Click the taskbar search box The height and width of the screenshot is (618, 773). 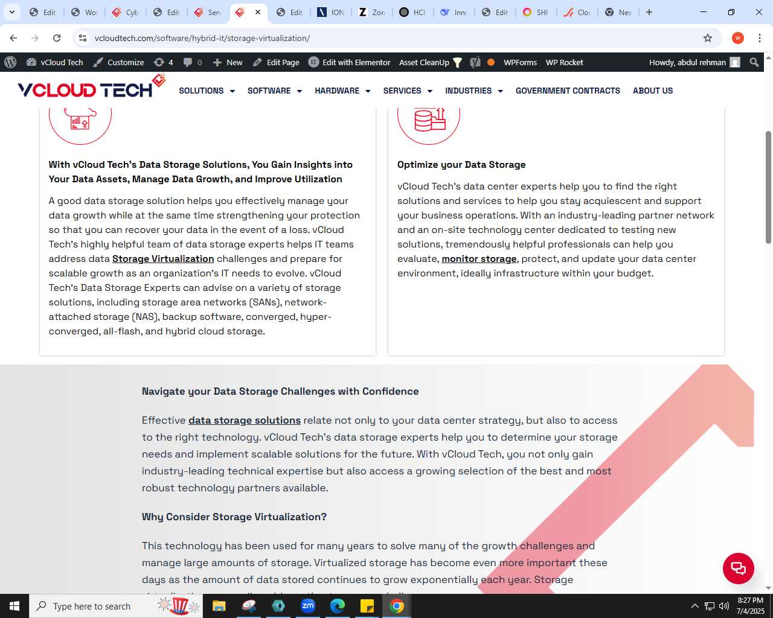[x=116, y=606]
